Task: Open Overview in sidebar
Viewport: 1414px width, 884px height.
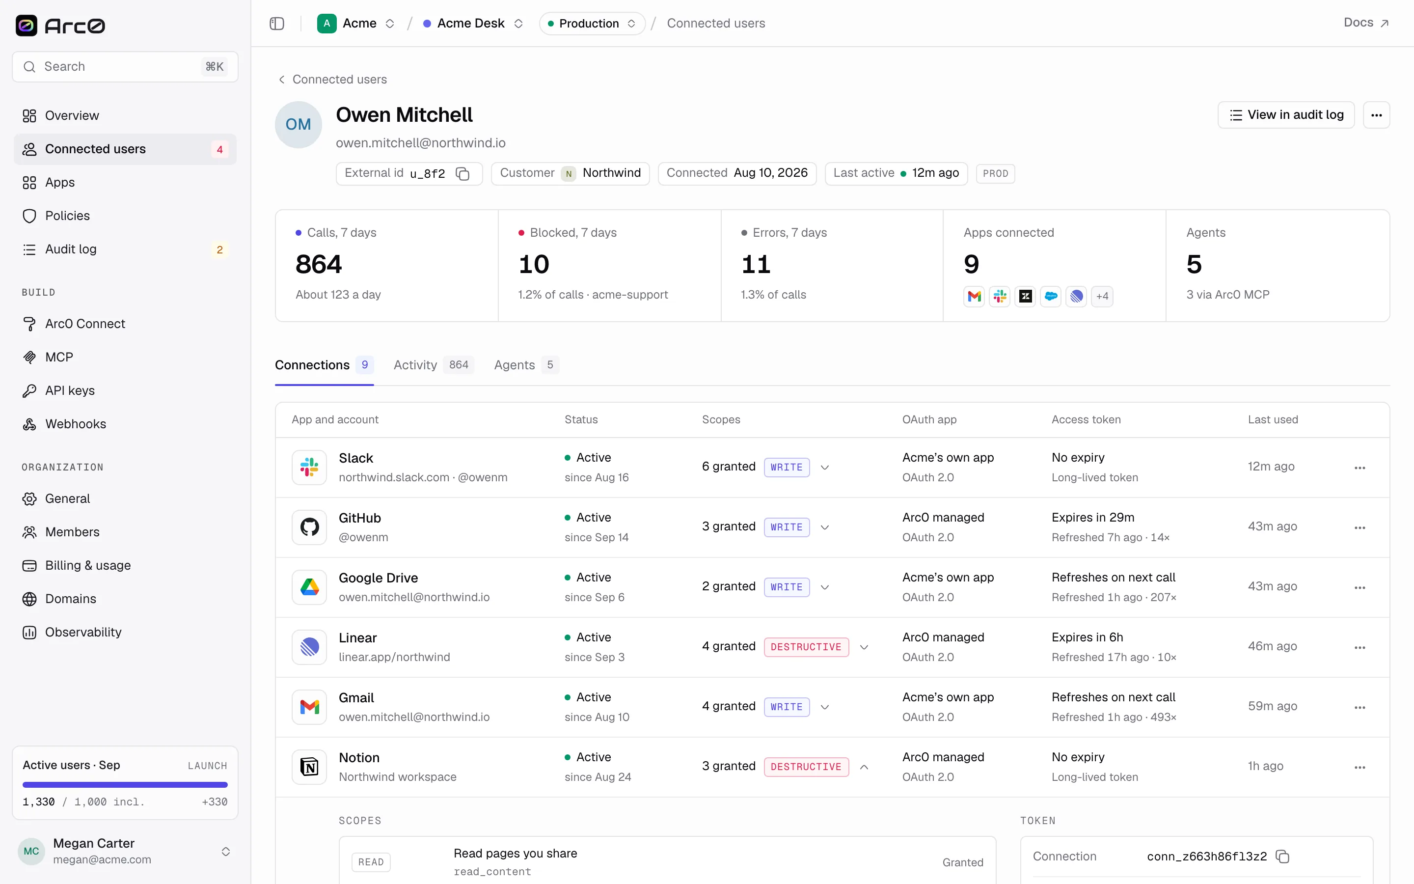Action: 125,116
